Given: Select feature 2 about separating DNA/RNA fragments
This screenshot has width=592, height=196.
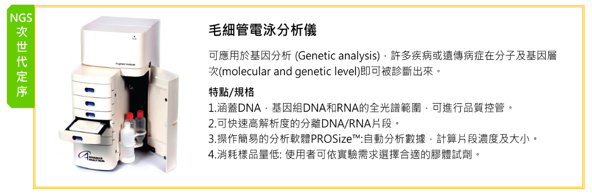Looking at the screenshot, I should pos(304,124).
